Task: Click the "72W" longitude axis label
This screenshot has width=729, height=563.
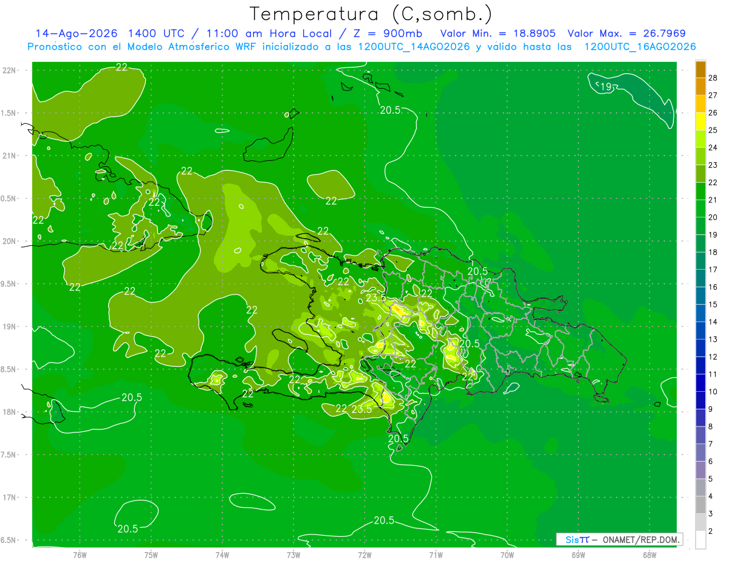Action: pyautogui.click(x=364, y=555)
